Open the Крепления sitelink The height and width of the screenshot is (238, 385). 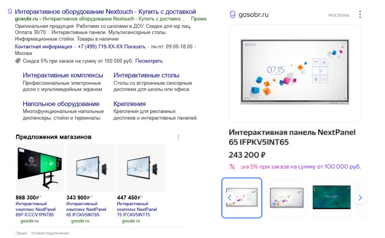point(129,104)
